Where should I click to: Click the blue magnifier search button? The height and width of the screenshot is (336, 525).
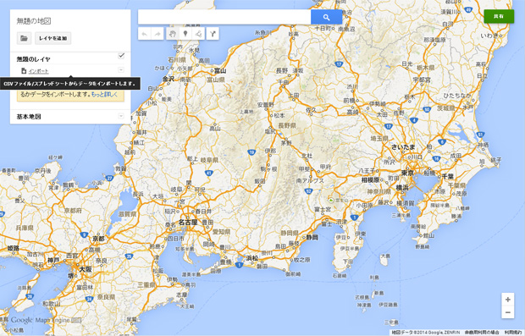click(x=327, y=17)
